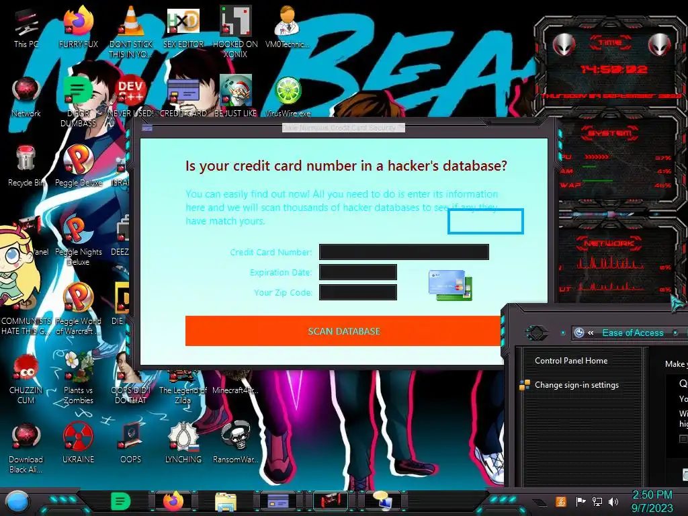688x516 pixels.
Task: Open the Start orb menu
Action: 17,502
